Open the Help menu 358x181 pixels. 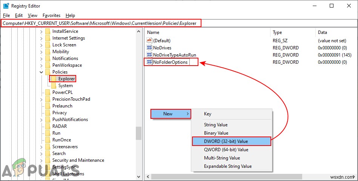70,15
